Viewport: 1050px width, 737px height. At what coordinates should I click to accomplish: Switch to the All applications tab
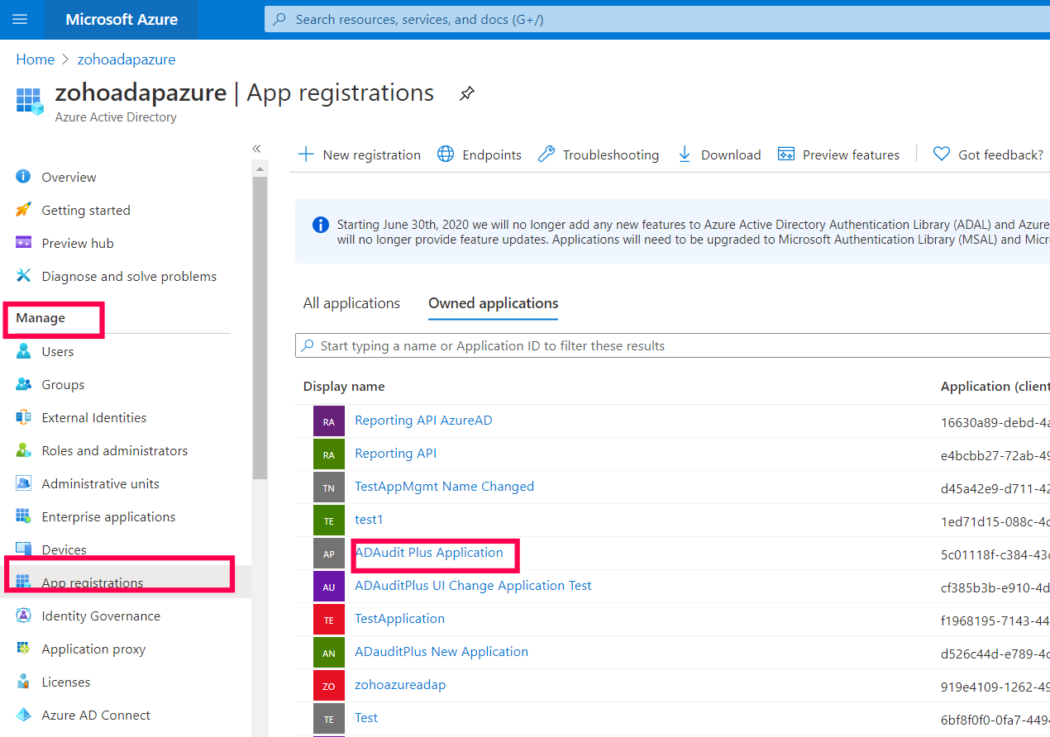coord(351,303)
